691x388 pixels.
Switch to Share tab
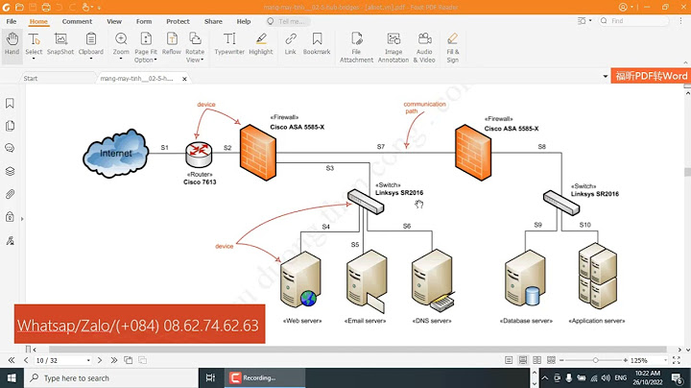213,21
